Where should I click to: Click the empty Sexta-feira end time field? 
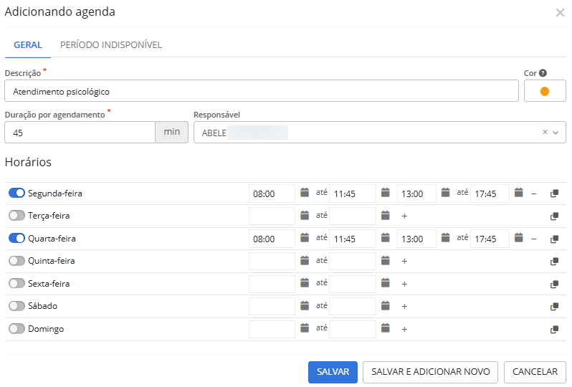[353, 284]
